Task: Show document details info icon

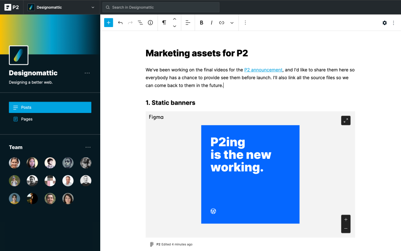Action: (x=150, y=22)
